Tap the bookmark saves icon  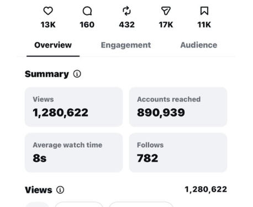(x=204, y=11)
